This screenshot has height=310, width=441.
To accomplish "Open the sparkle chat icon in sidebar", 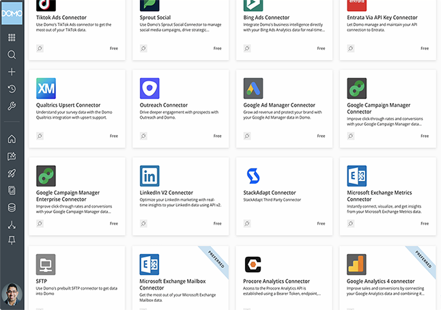I will tap(12, 156).
